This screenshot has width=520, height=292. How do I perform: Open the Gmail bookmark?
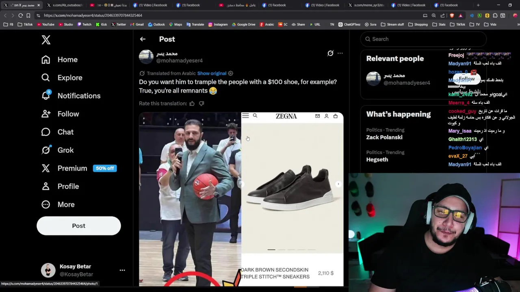(x=137, y=24)
